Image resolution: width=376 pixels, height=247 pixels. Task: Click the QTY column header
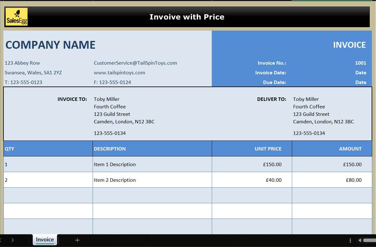(48, 149)
